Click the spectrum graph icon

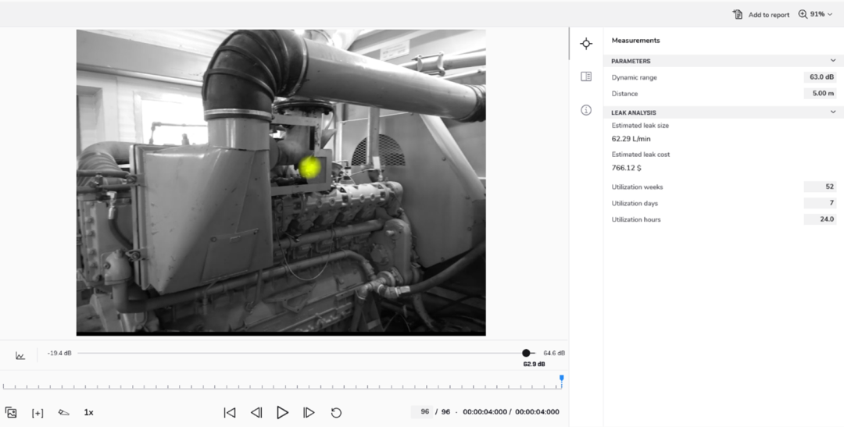(20, 356)
